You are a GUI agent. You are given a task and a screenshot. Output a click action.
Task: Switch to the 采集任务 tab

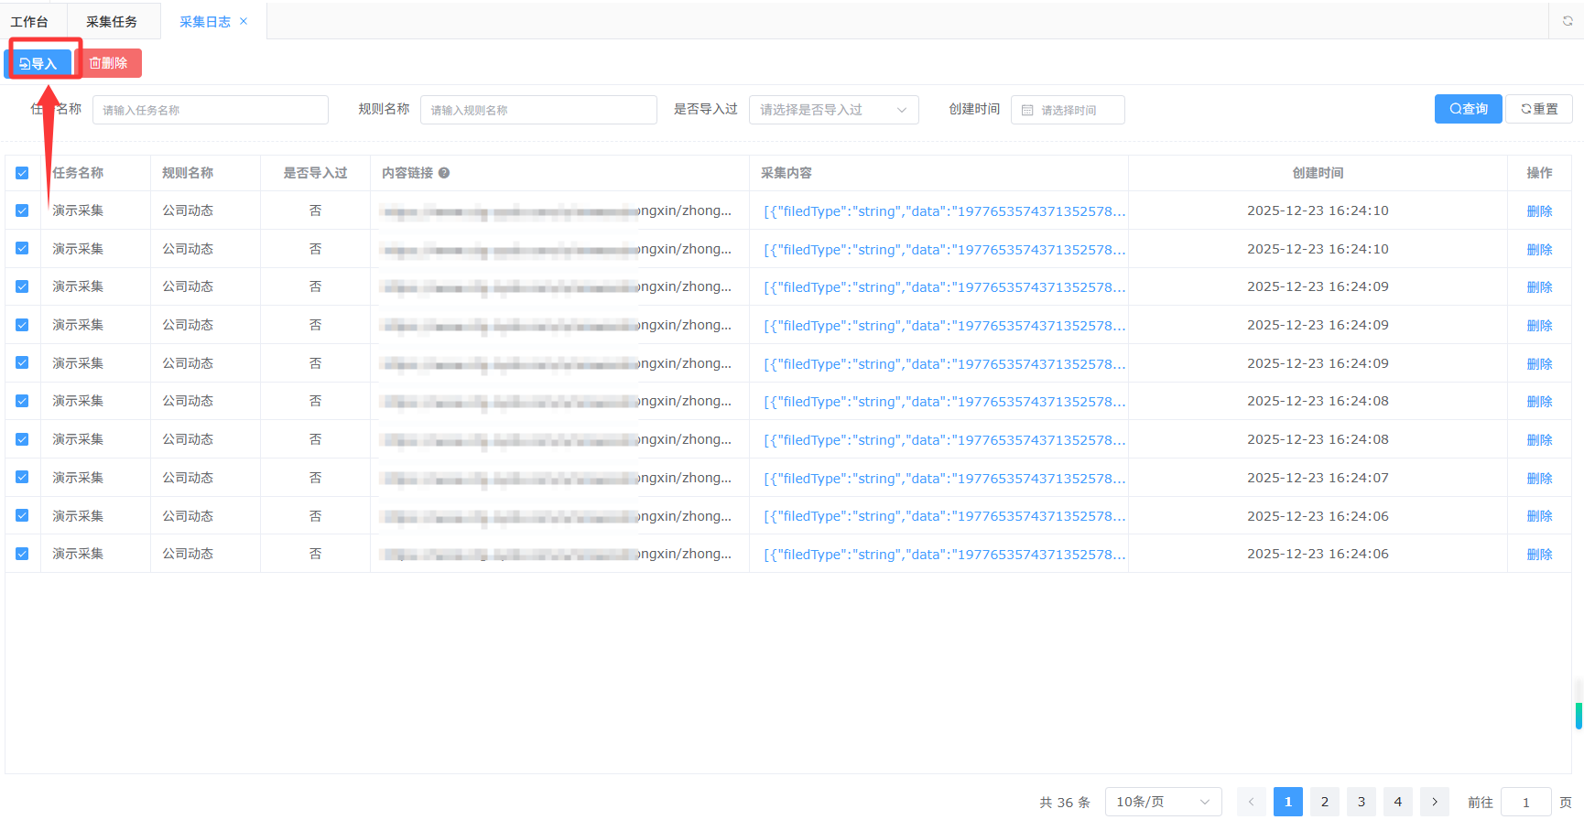112,21
